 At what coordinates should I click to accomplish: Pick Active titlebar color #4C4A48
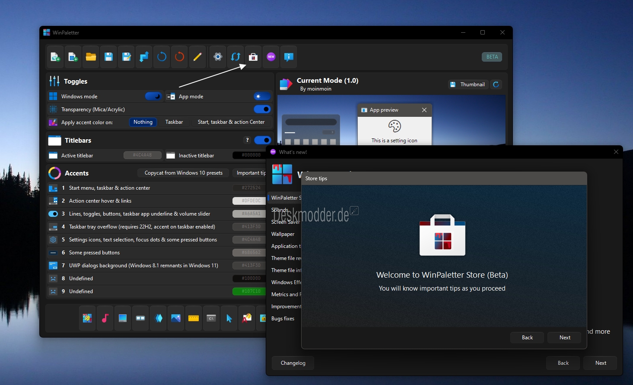click(143, 155)
